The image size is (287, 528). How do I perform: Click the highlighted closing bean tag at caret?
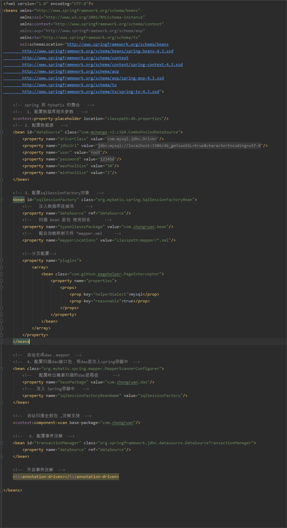click(x=21, y=342)
